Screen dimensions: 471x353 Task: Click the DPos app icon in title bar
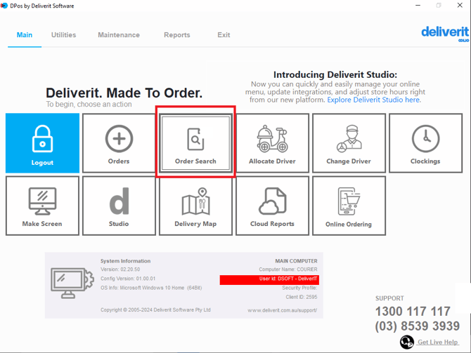click(x=4, y=6)
